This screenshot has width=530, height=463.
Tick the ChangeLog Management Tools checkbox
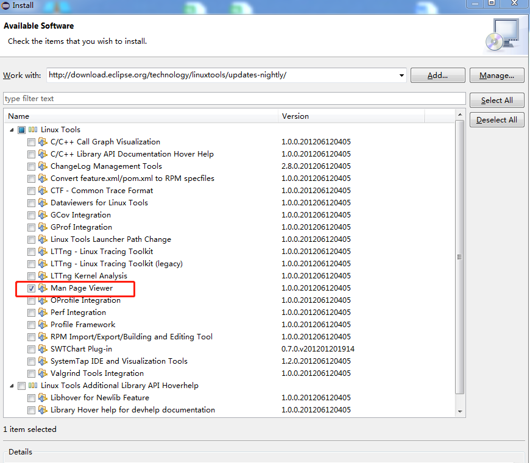click(31, 166)
